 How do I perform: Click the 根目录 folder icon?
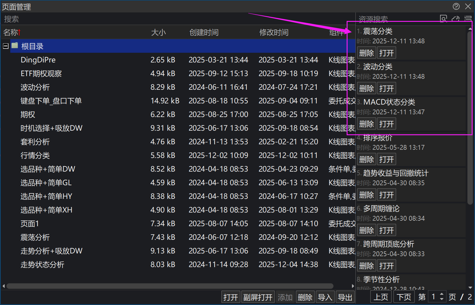(x=15, y=46)
